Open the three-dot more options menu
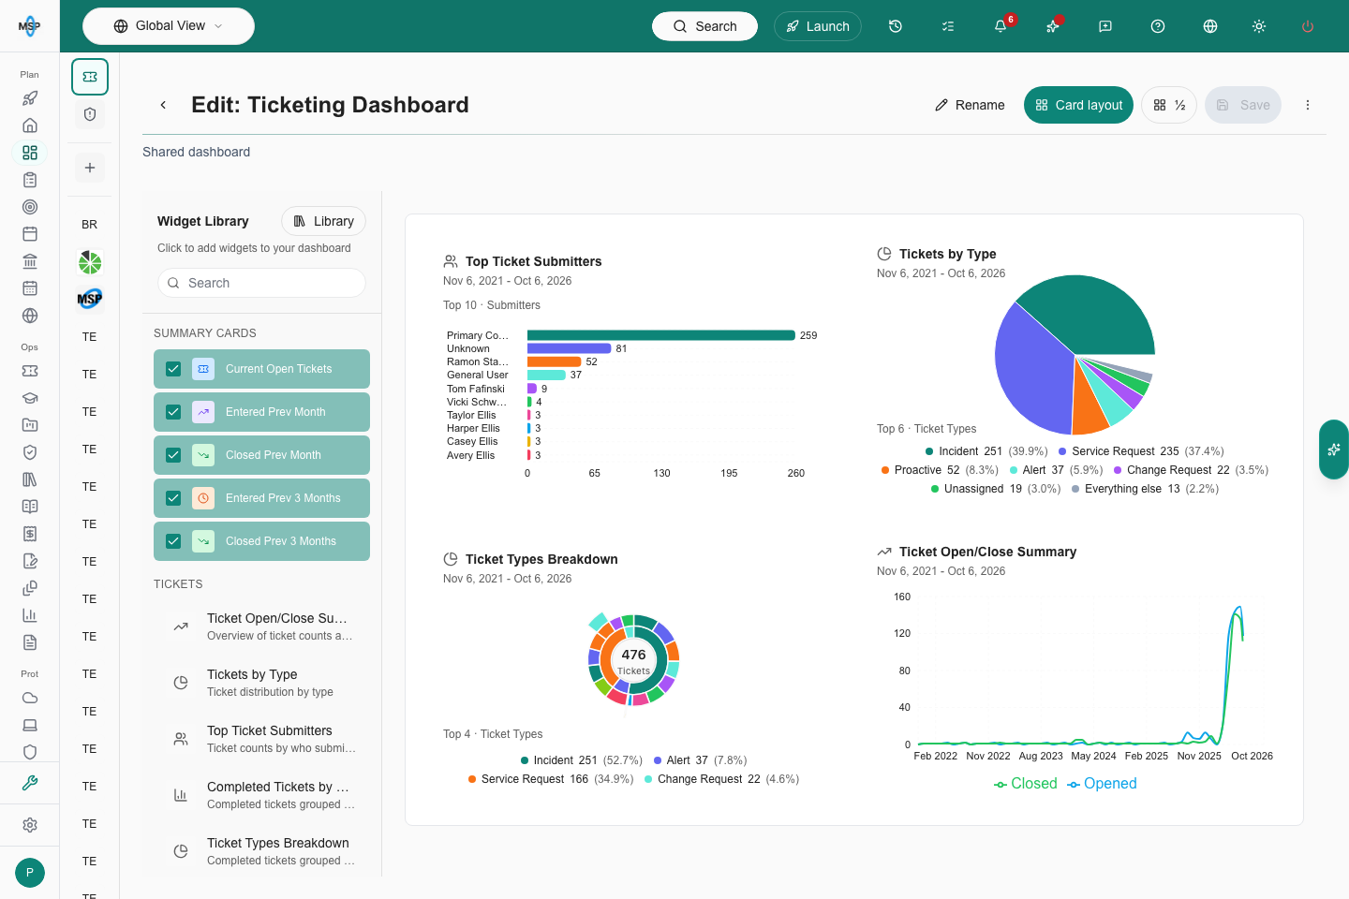This screenshot has width=1349, height=899. pyautogui.click(x=1308, y=105)
